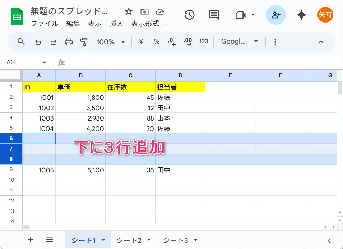Click the redo arrow in toolbar

[x=53, y=42]
